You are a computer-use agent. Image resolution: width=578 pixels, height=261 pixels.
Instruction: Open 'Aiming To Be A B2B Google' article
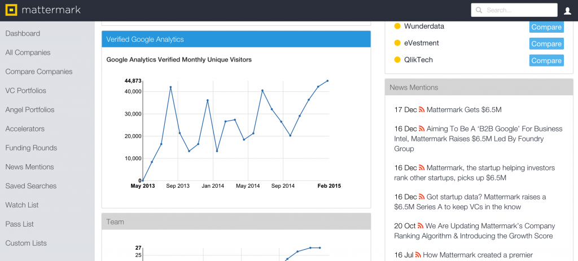(478, 139)
